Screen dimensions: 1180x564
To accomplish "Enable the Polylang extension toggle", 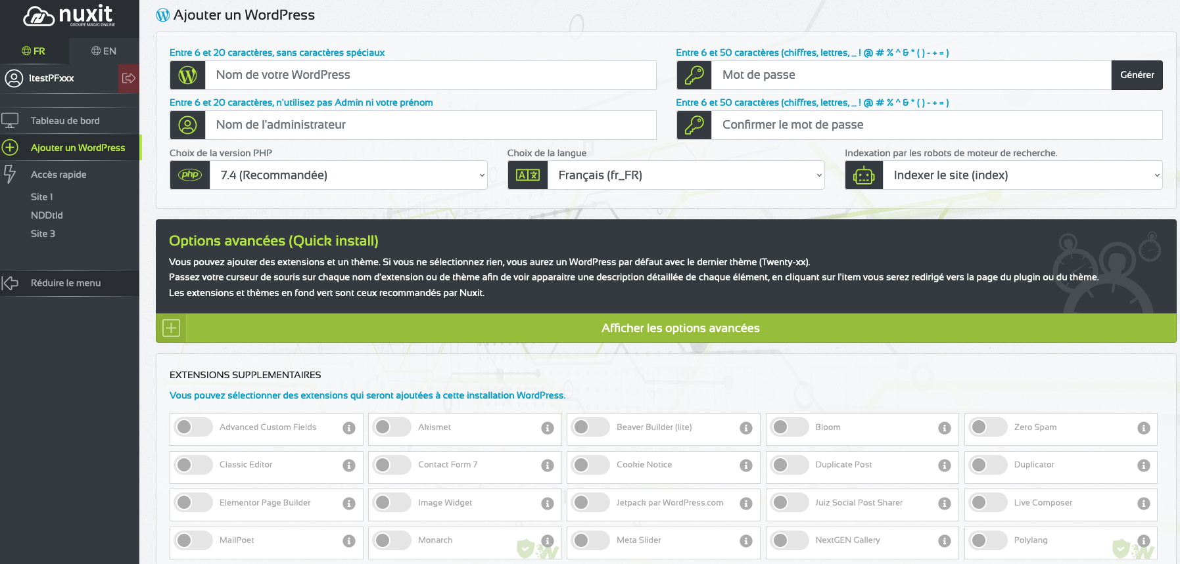I will tap(988, 540).
